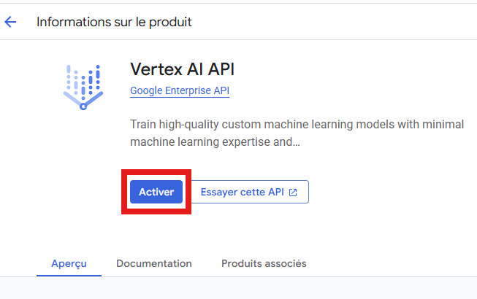The image size is (477, 299).
Task: Select the Produits associés tab
Action: [264, 263]
